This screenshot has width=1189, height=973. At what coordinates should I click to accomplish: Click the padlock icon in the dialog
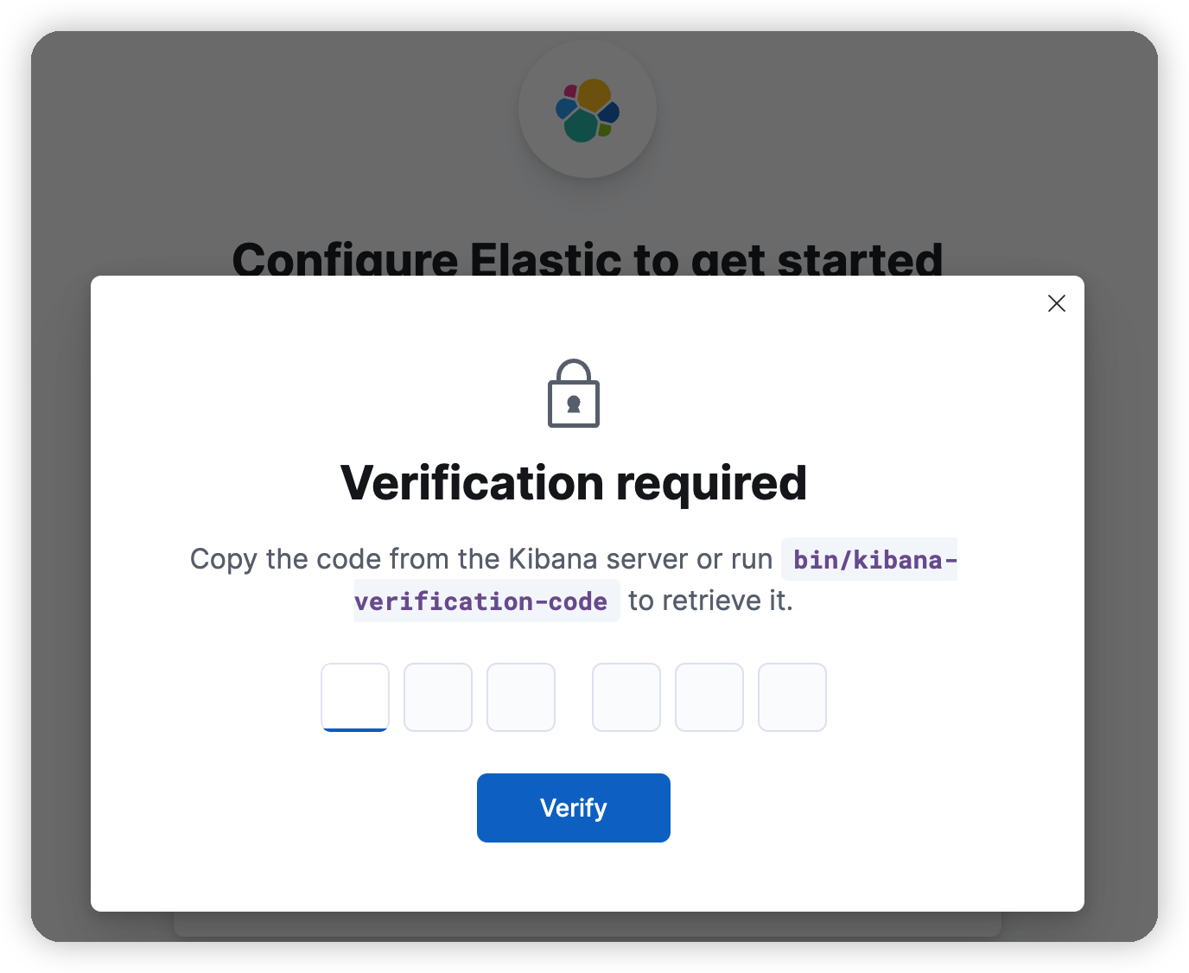(x=574, y=394)
